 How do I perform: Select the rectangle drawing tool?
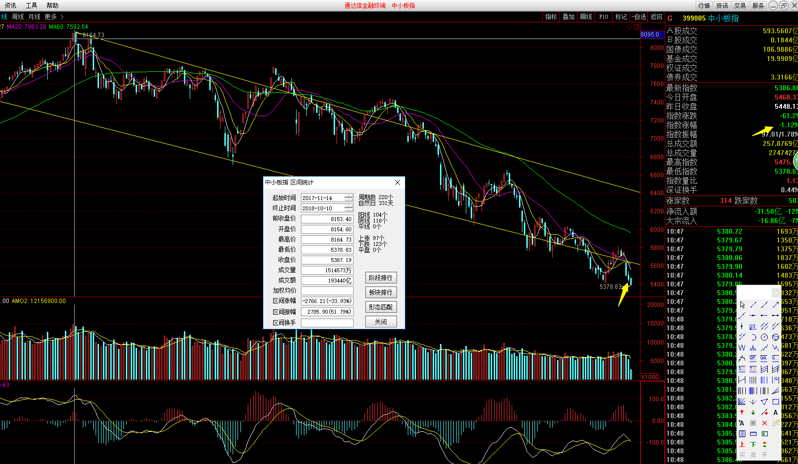[x=776, y=402]
